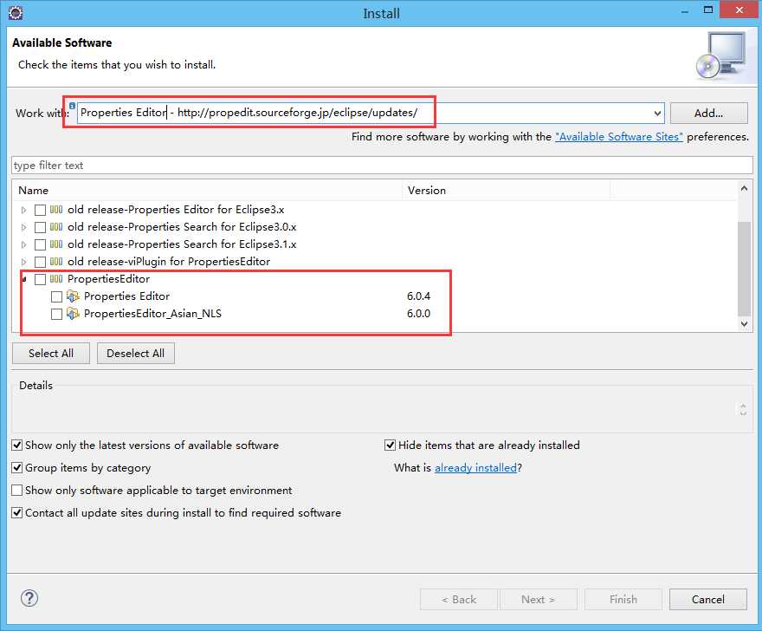Click the Next > button
This screenshot has height=631, width=762.
coord(538,600)
